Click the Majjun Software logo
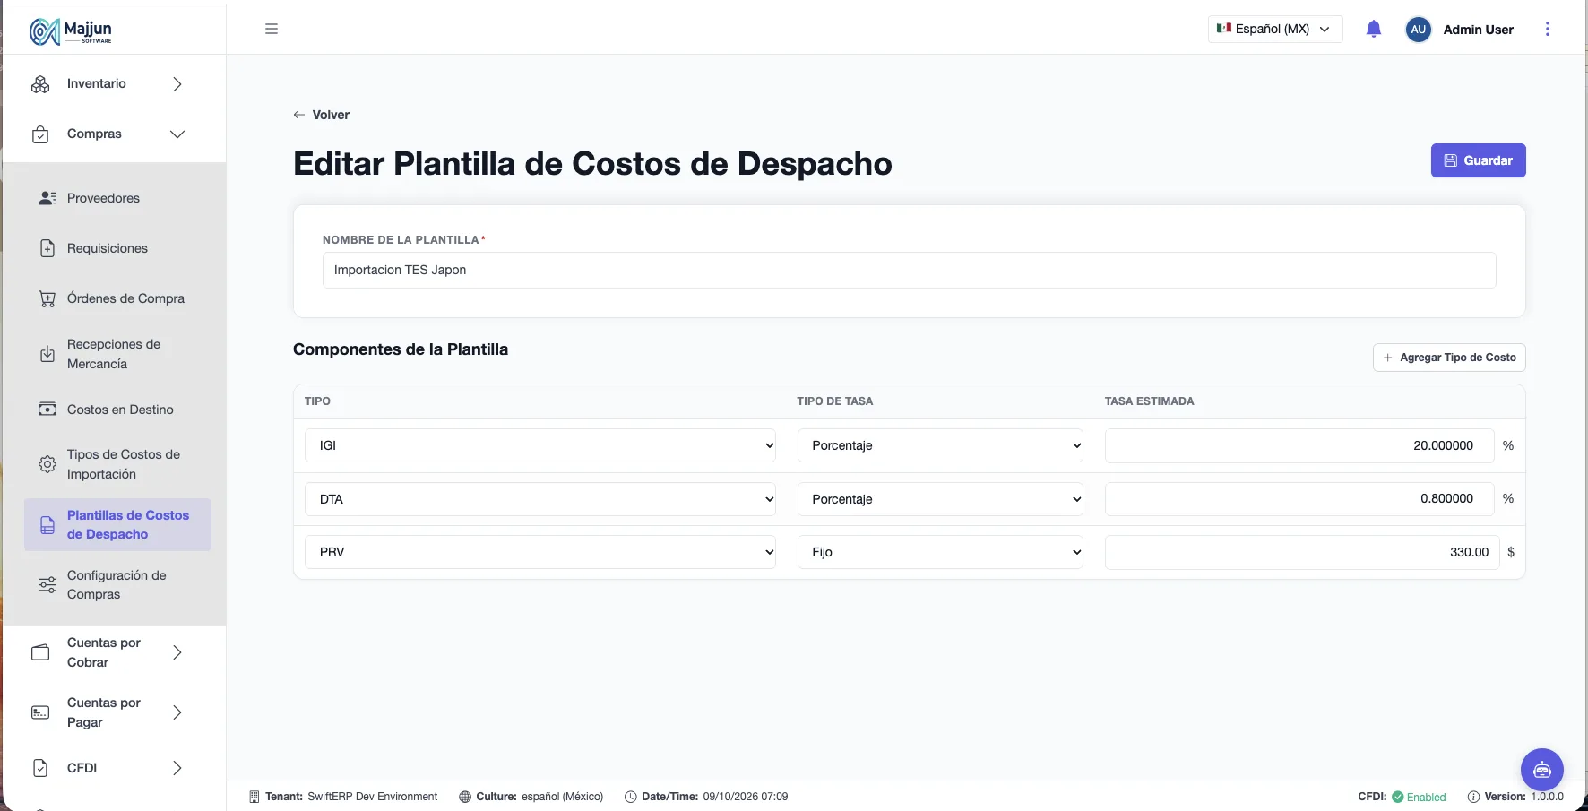1588x811 pixels. [71, 30]
